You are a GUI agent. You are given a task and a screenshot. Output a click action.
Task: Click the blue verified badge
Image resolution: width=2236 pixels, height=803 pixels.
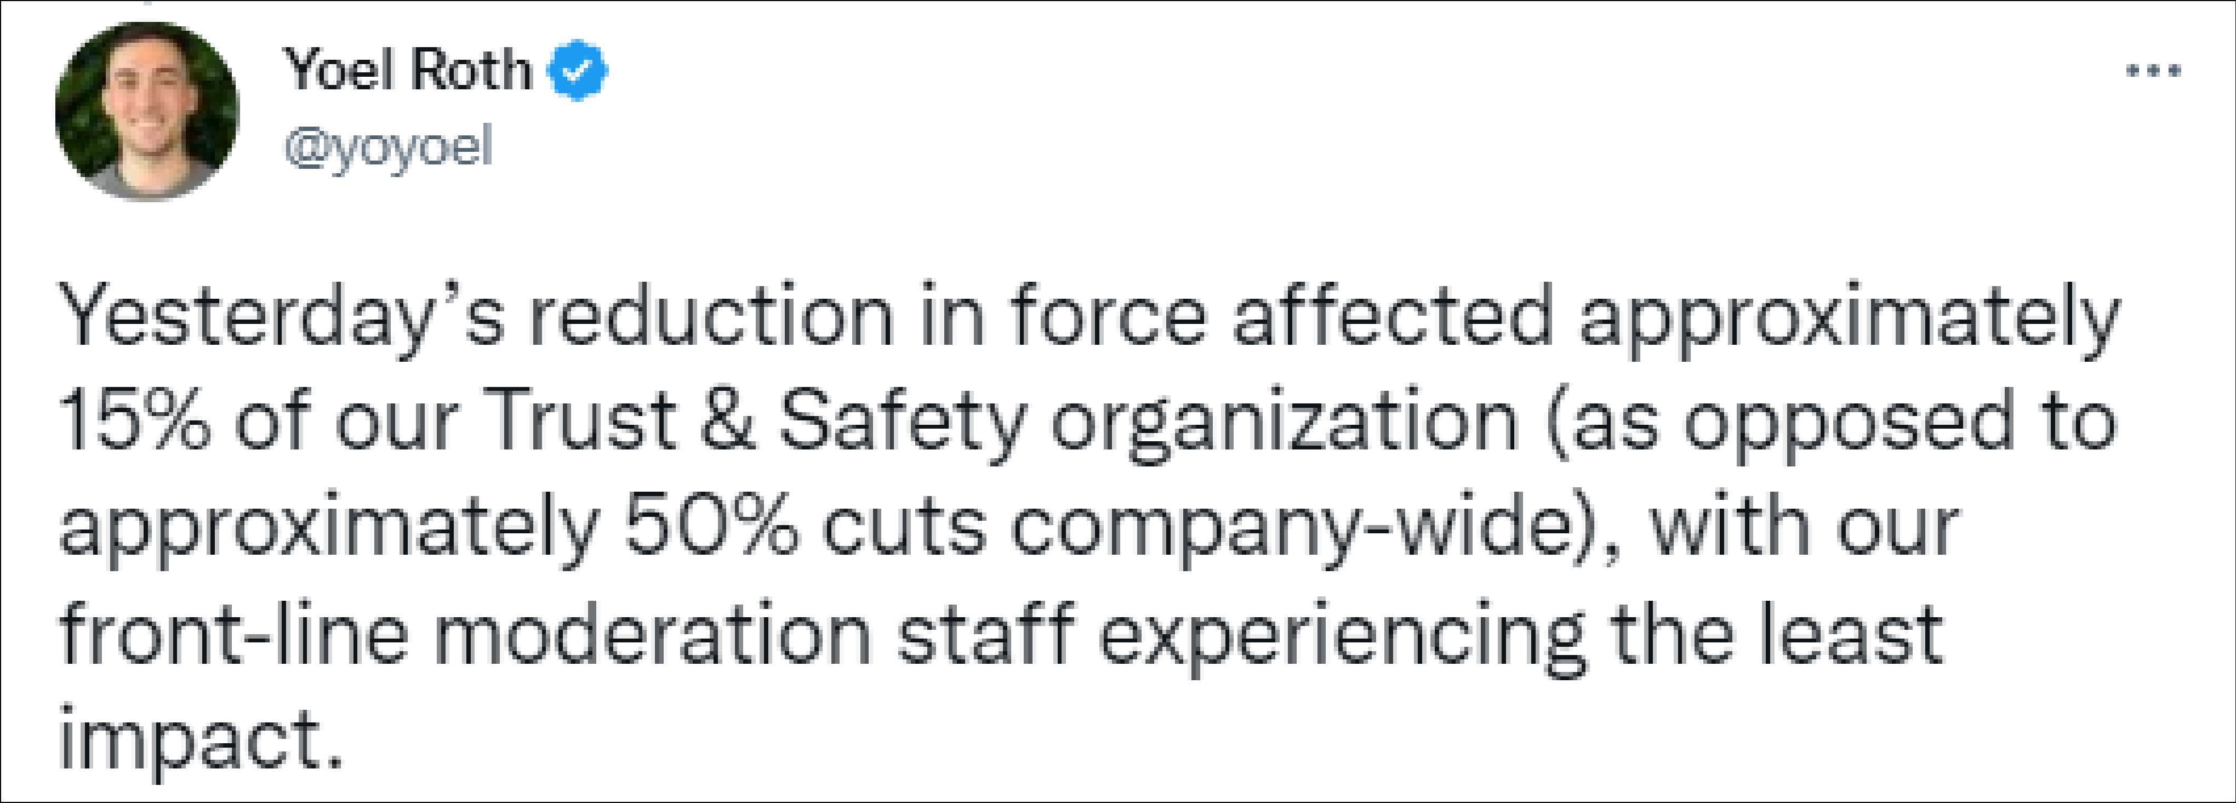577,70
